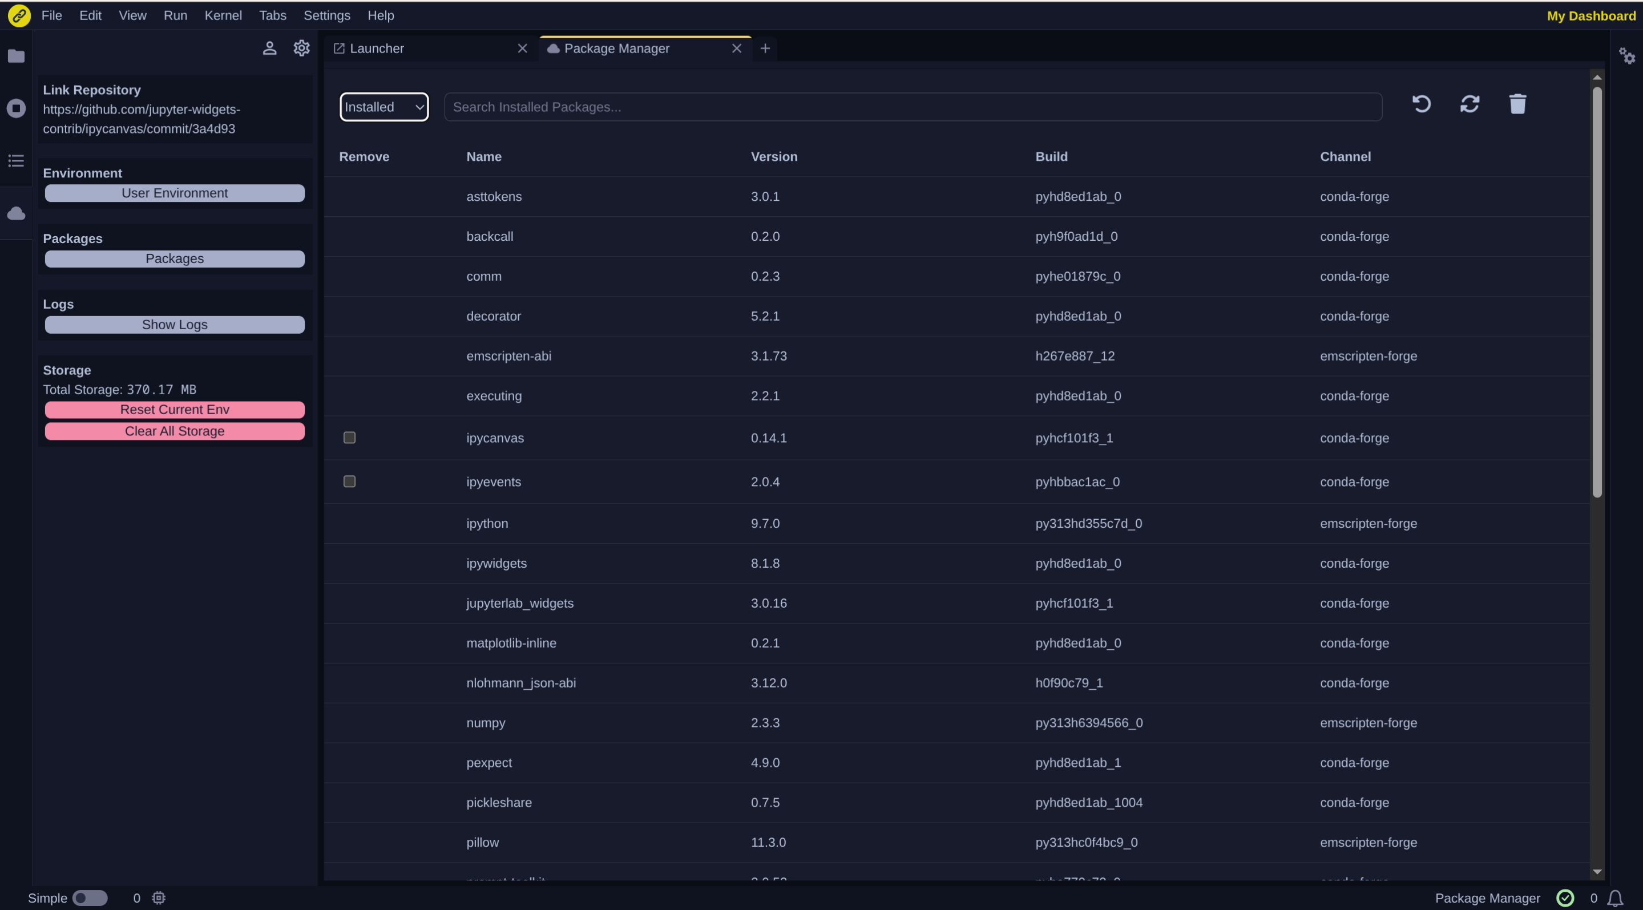Open the file browser sidebar icon
Screen dimensions: 1643x910
[x=16, y=56]
